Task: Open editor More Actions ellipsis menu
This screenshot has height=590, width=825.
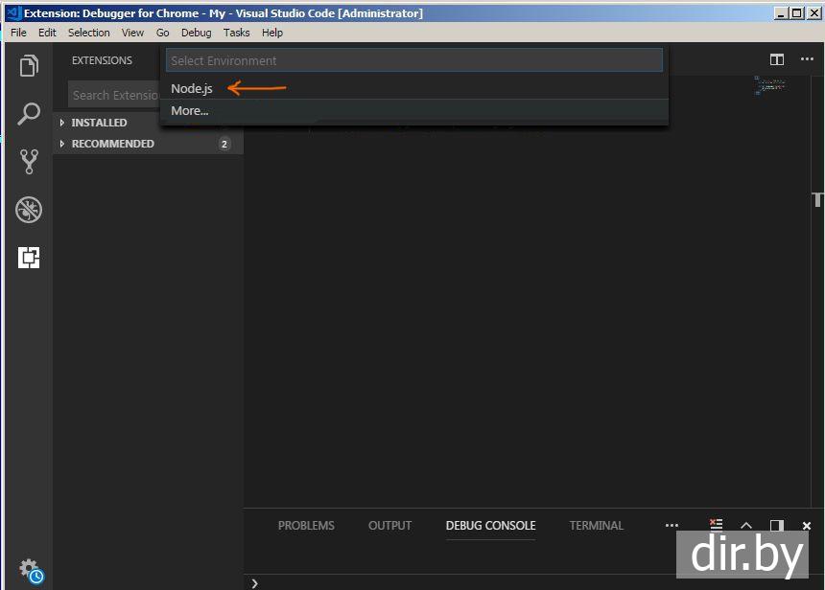Action: 807,60
